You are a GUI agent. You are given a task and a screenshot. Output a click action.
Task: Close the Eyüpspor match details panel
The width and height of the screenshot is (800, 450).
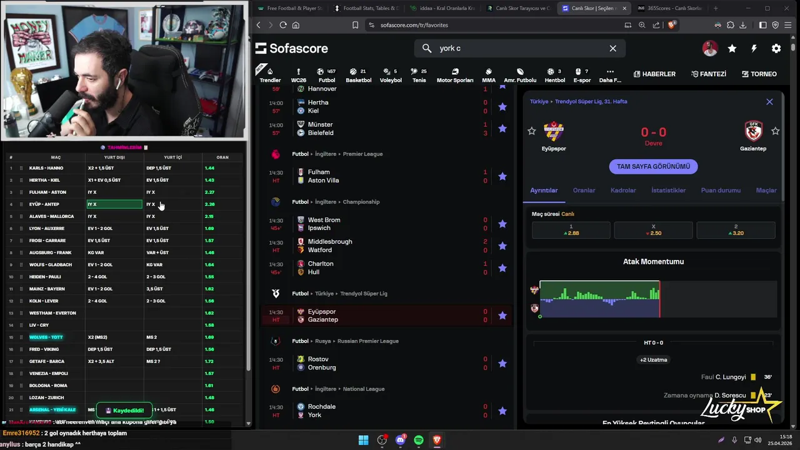point(769,101)
